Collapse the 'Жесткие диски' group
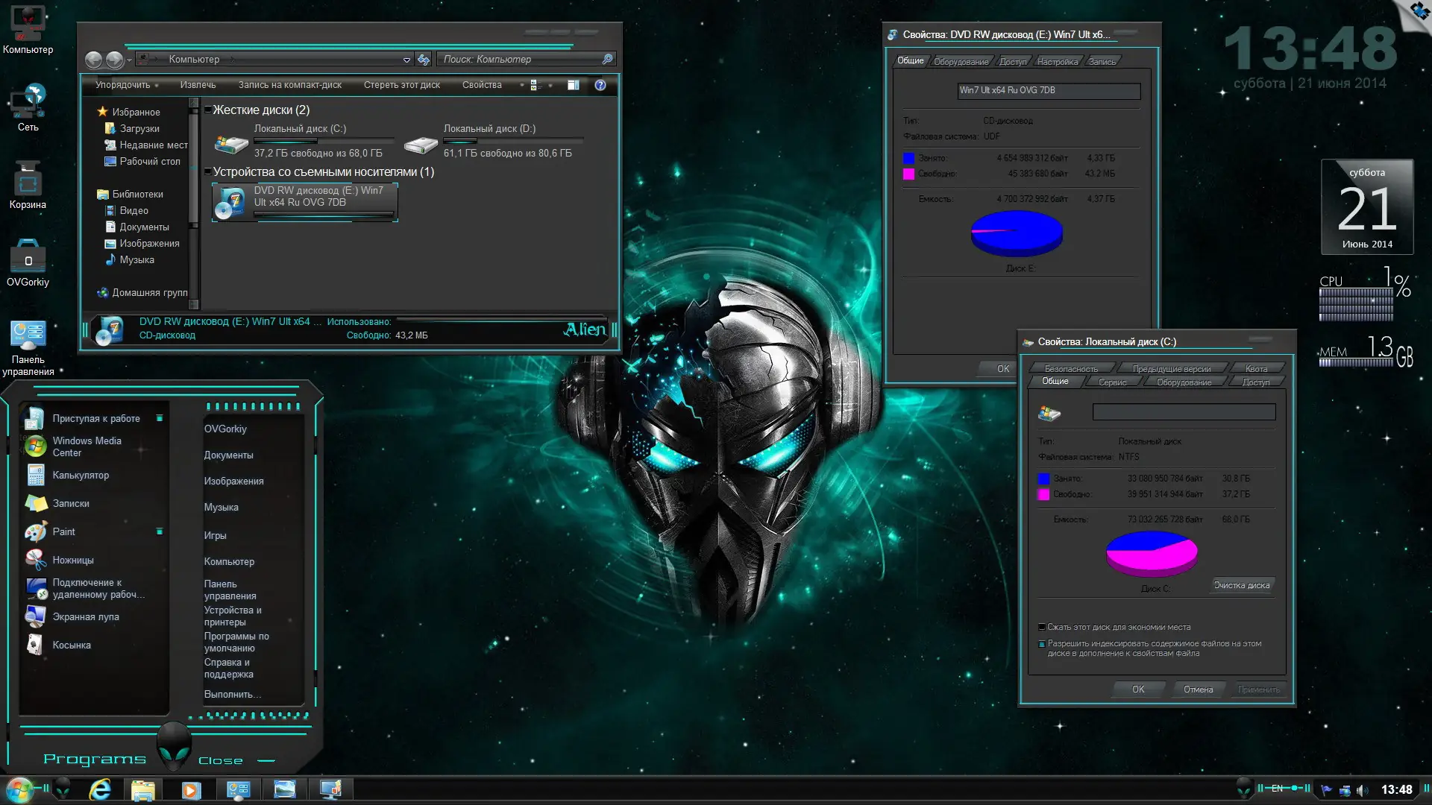 [x=208, y=110]
